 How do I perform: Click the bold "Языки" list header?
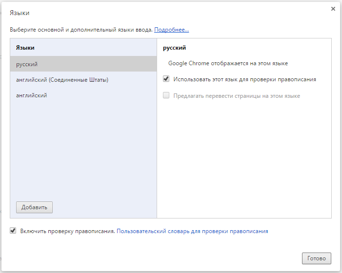pos(25,48)
